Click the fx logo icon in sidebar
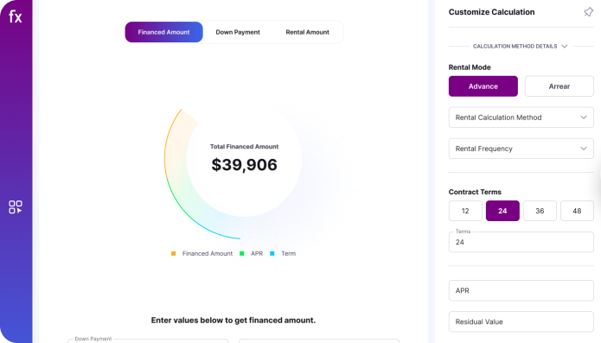This screenshot has height=343, width=601. click(16, 16)
